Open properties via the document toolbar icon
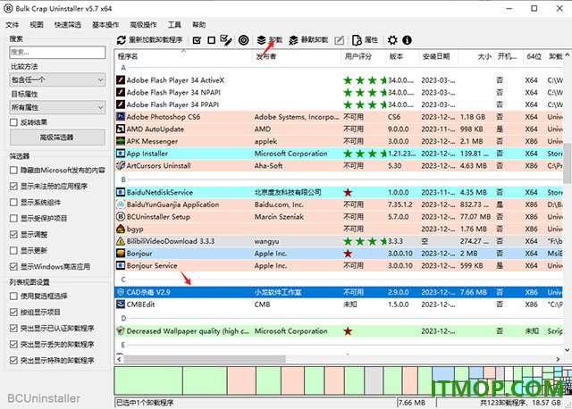This screenshot has height=409, width=572. tap(357, 40)
